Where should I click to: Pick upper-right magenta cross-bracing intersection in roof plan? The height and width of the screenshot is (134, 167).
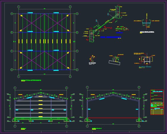tap(57, 23)
